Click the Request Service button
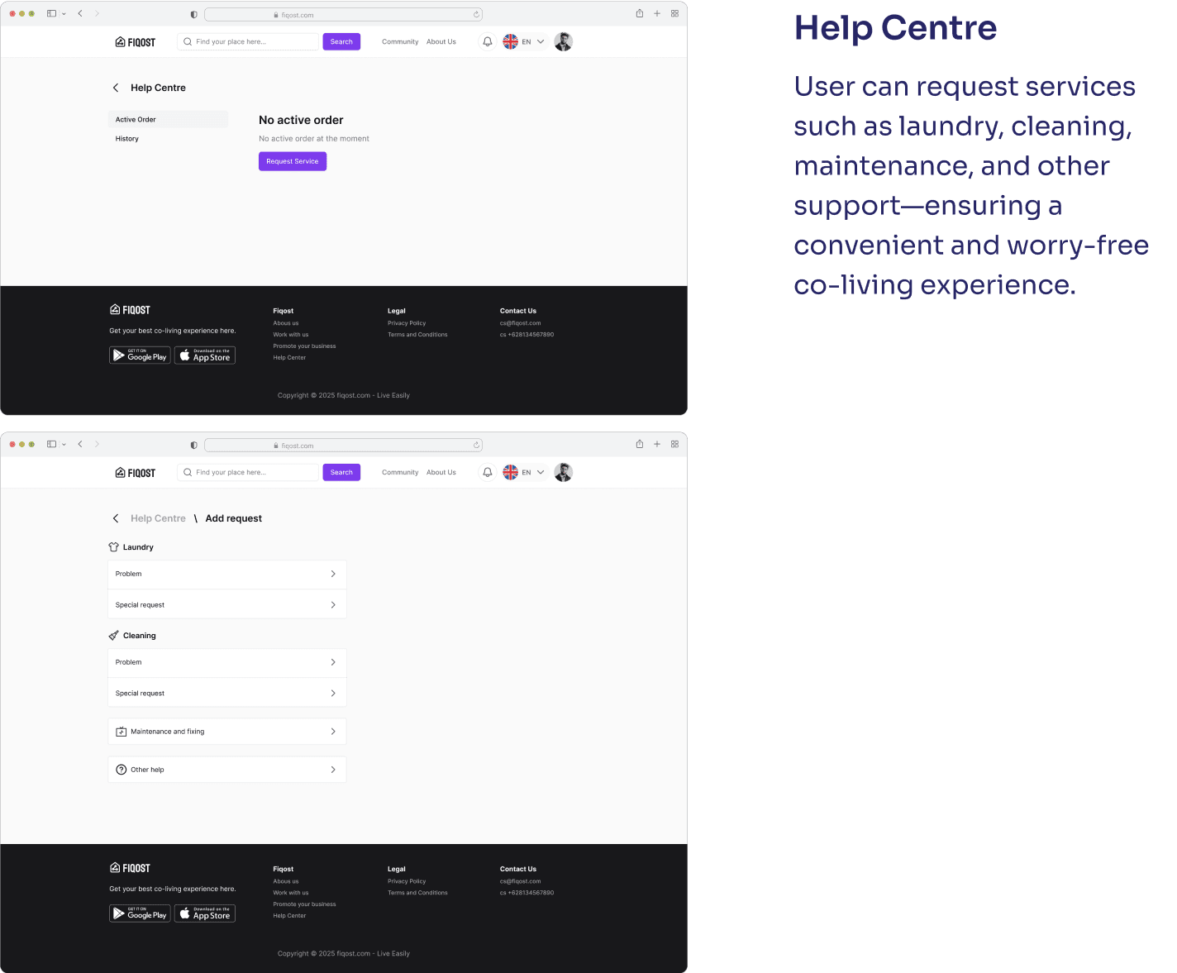The width and height of the screenshot is (1177, 973). pyautogui.click(x=293, y=161)
